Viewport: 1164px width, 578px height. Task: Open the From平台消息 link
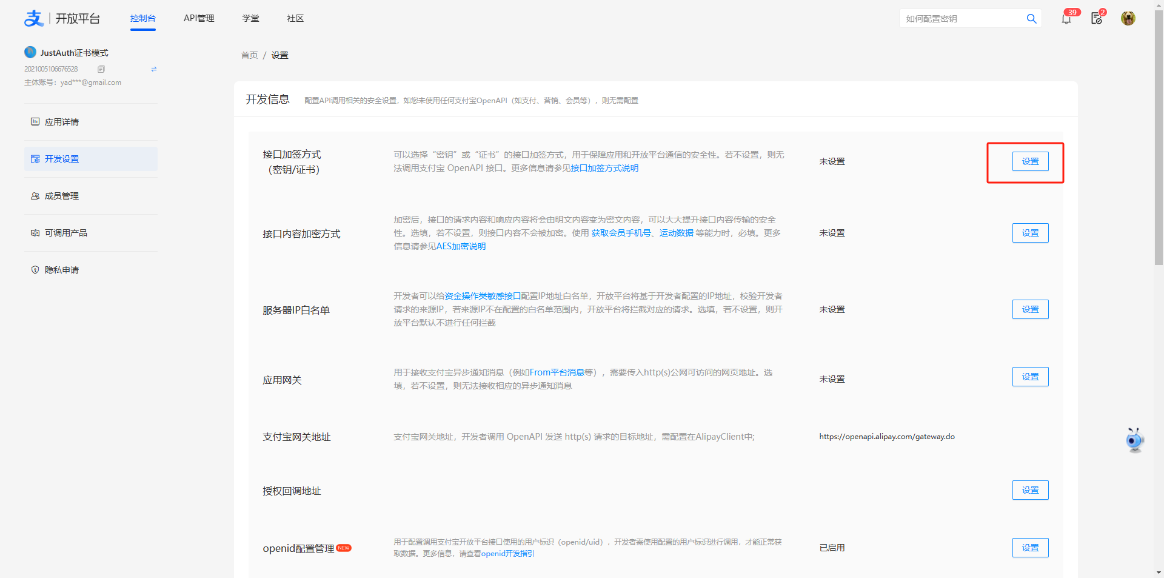(x=557, y=372)
